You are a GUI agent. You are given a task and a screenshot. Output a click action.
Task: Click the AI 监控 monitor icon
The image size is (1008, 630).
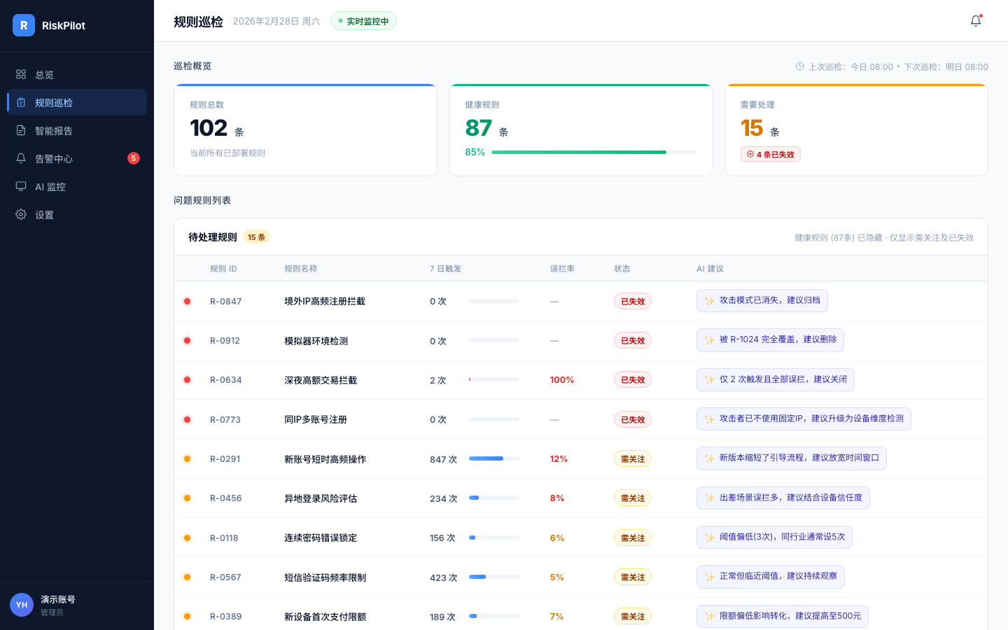[21, 186]
